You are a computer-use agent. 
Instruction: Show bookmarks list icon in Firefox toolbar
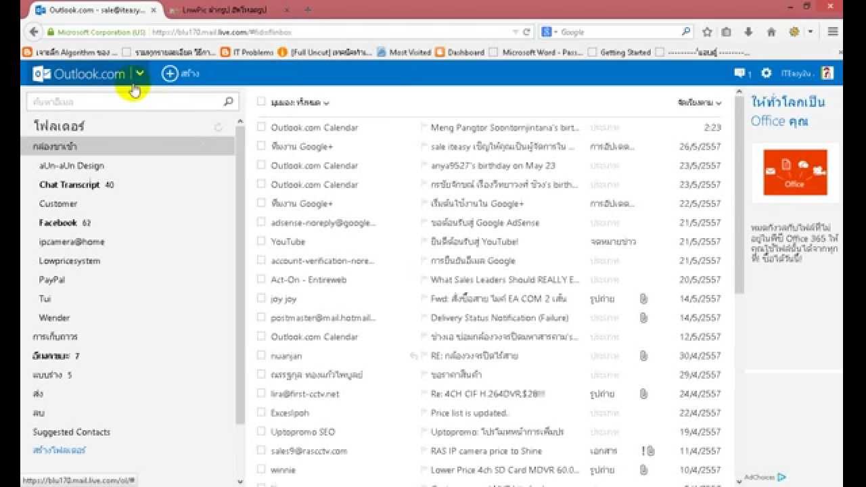(727, 32)
